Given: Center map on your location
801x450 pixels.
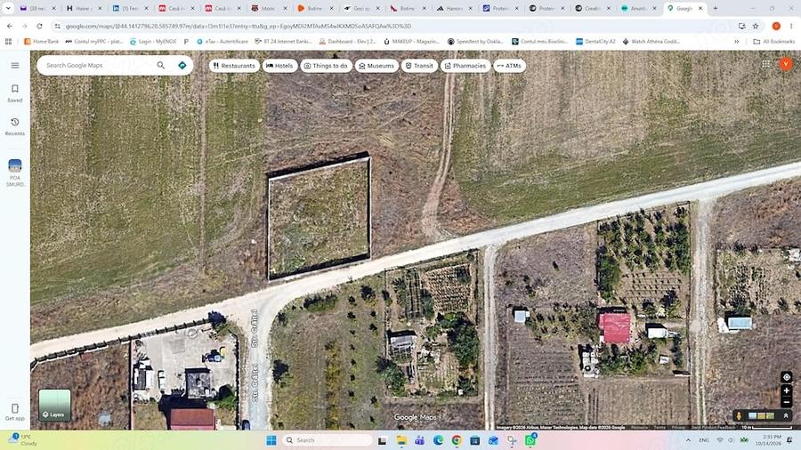Looking at the screenshot, I should (786, 377).
